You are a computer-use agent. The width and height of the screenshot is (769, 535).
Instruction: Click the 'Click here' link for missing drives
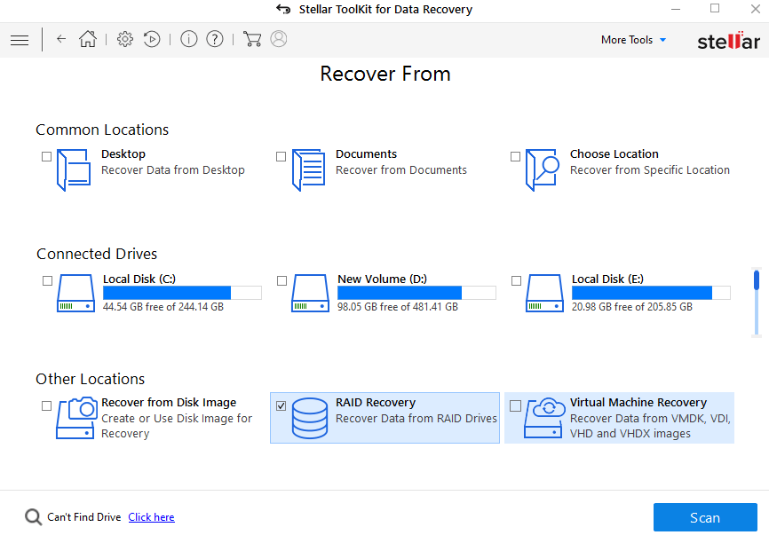pos(151,516)
